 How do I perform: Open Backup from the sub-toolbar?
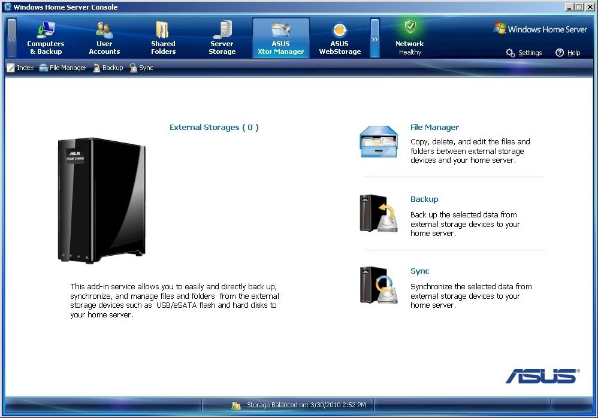coord(113,68)
